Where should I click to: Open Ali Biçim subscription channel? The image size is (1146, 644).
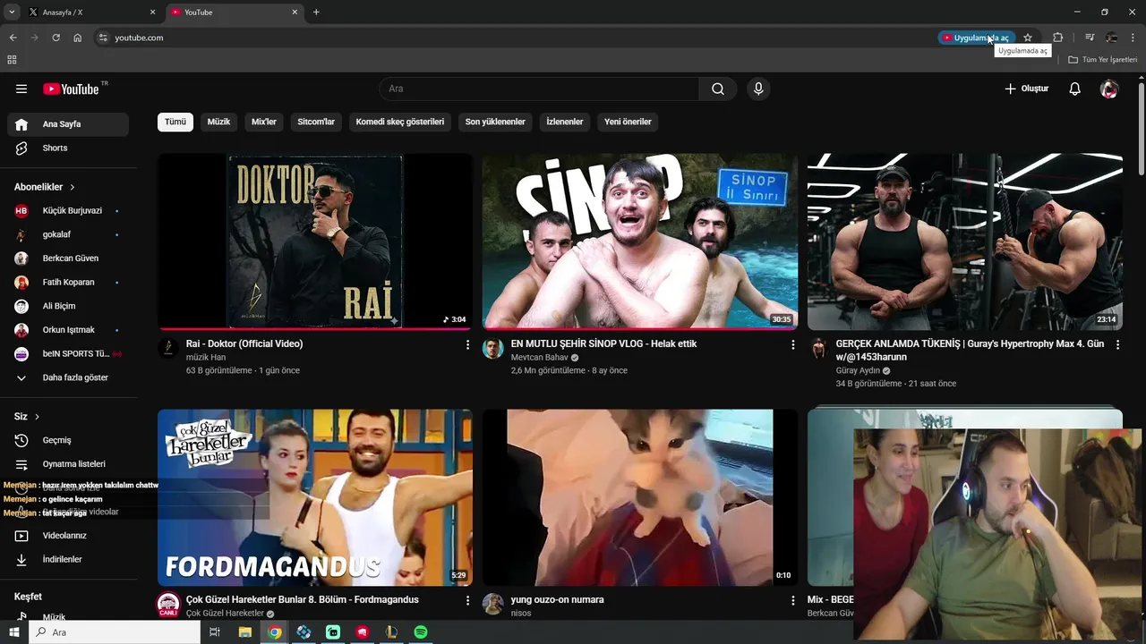pyautogui.click(x=68, y=306)
